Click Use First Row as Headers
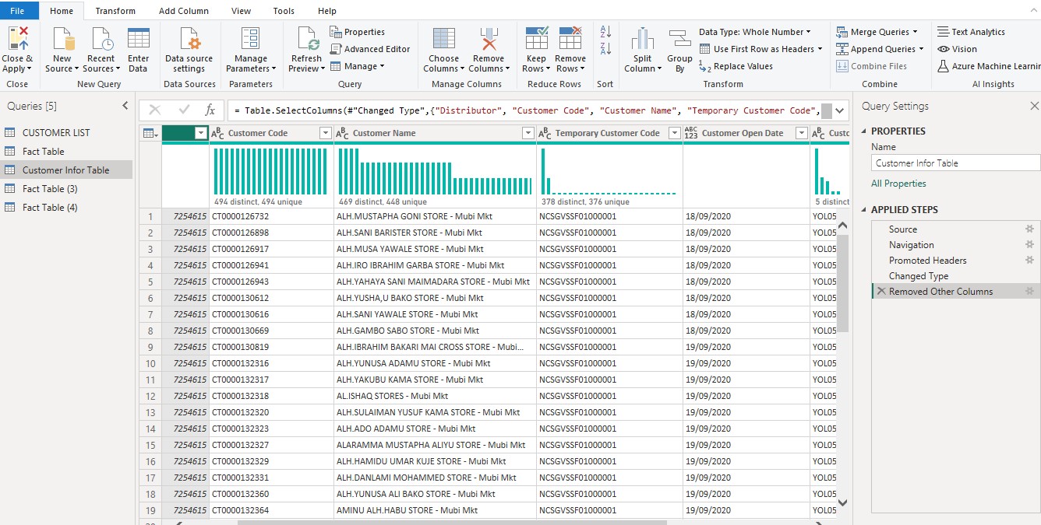This screenshot has height=525, width=1041. click(760, 49)
